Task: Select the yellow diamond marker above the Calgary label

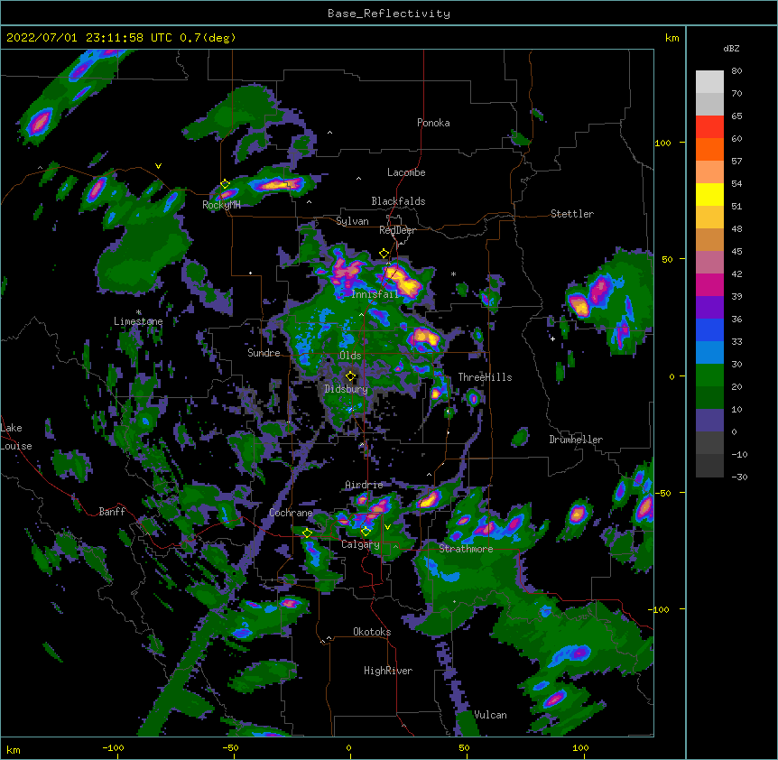Action: (366, 532)
